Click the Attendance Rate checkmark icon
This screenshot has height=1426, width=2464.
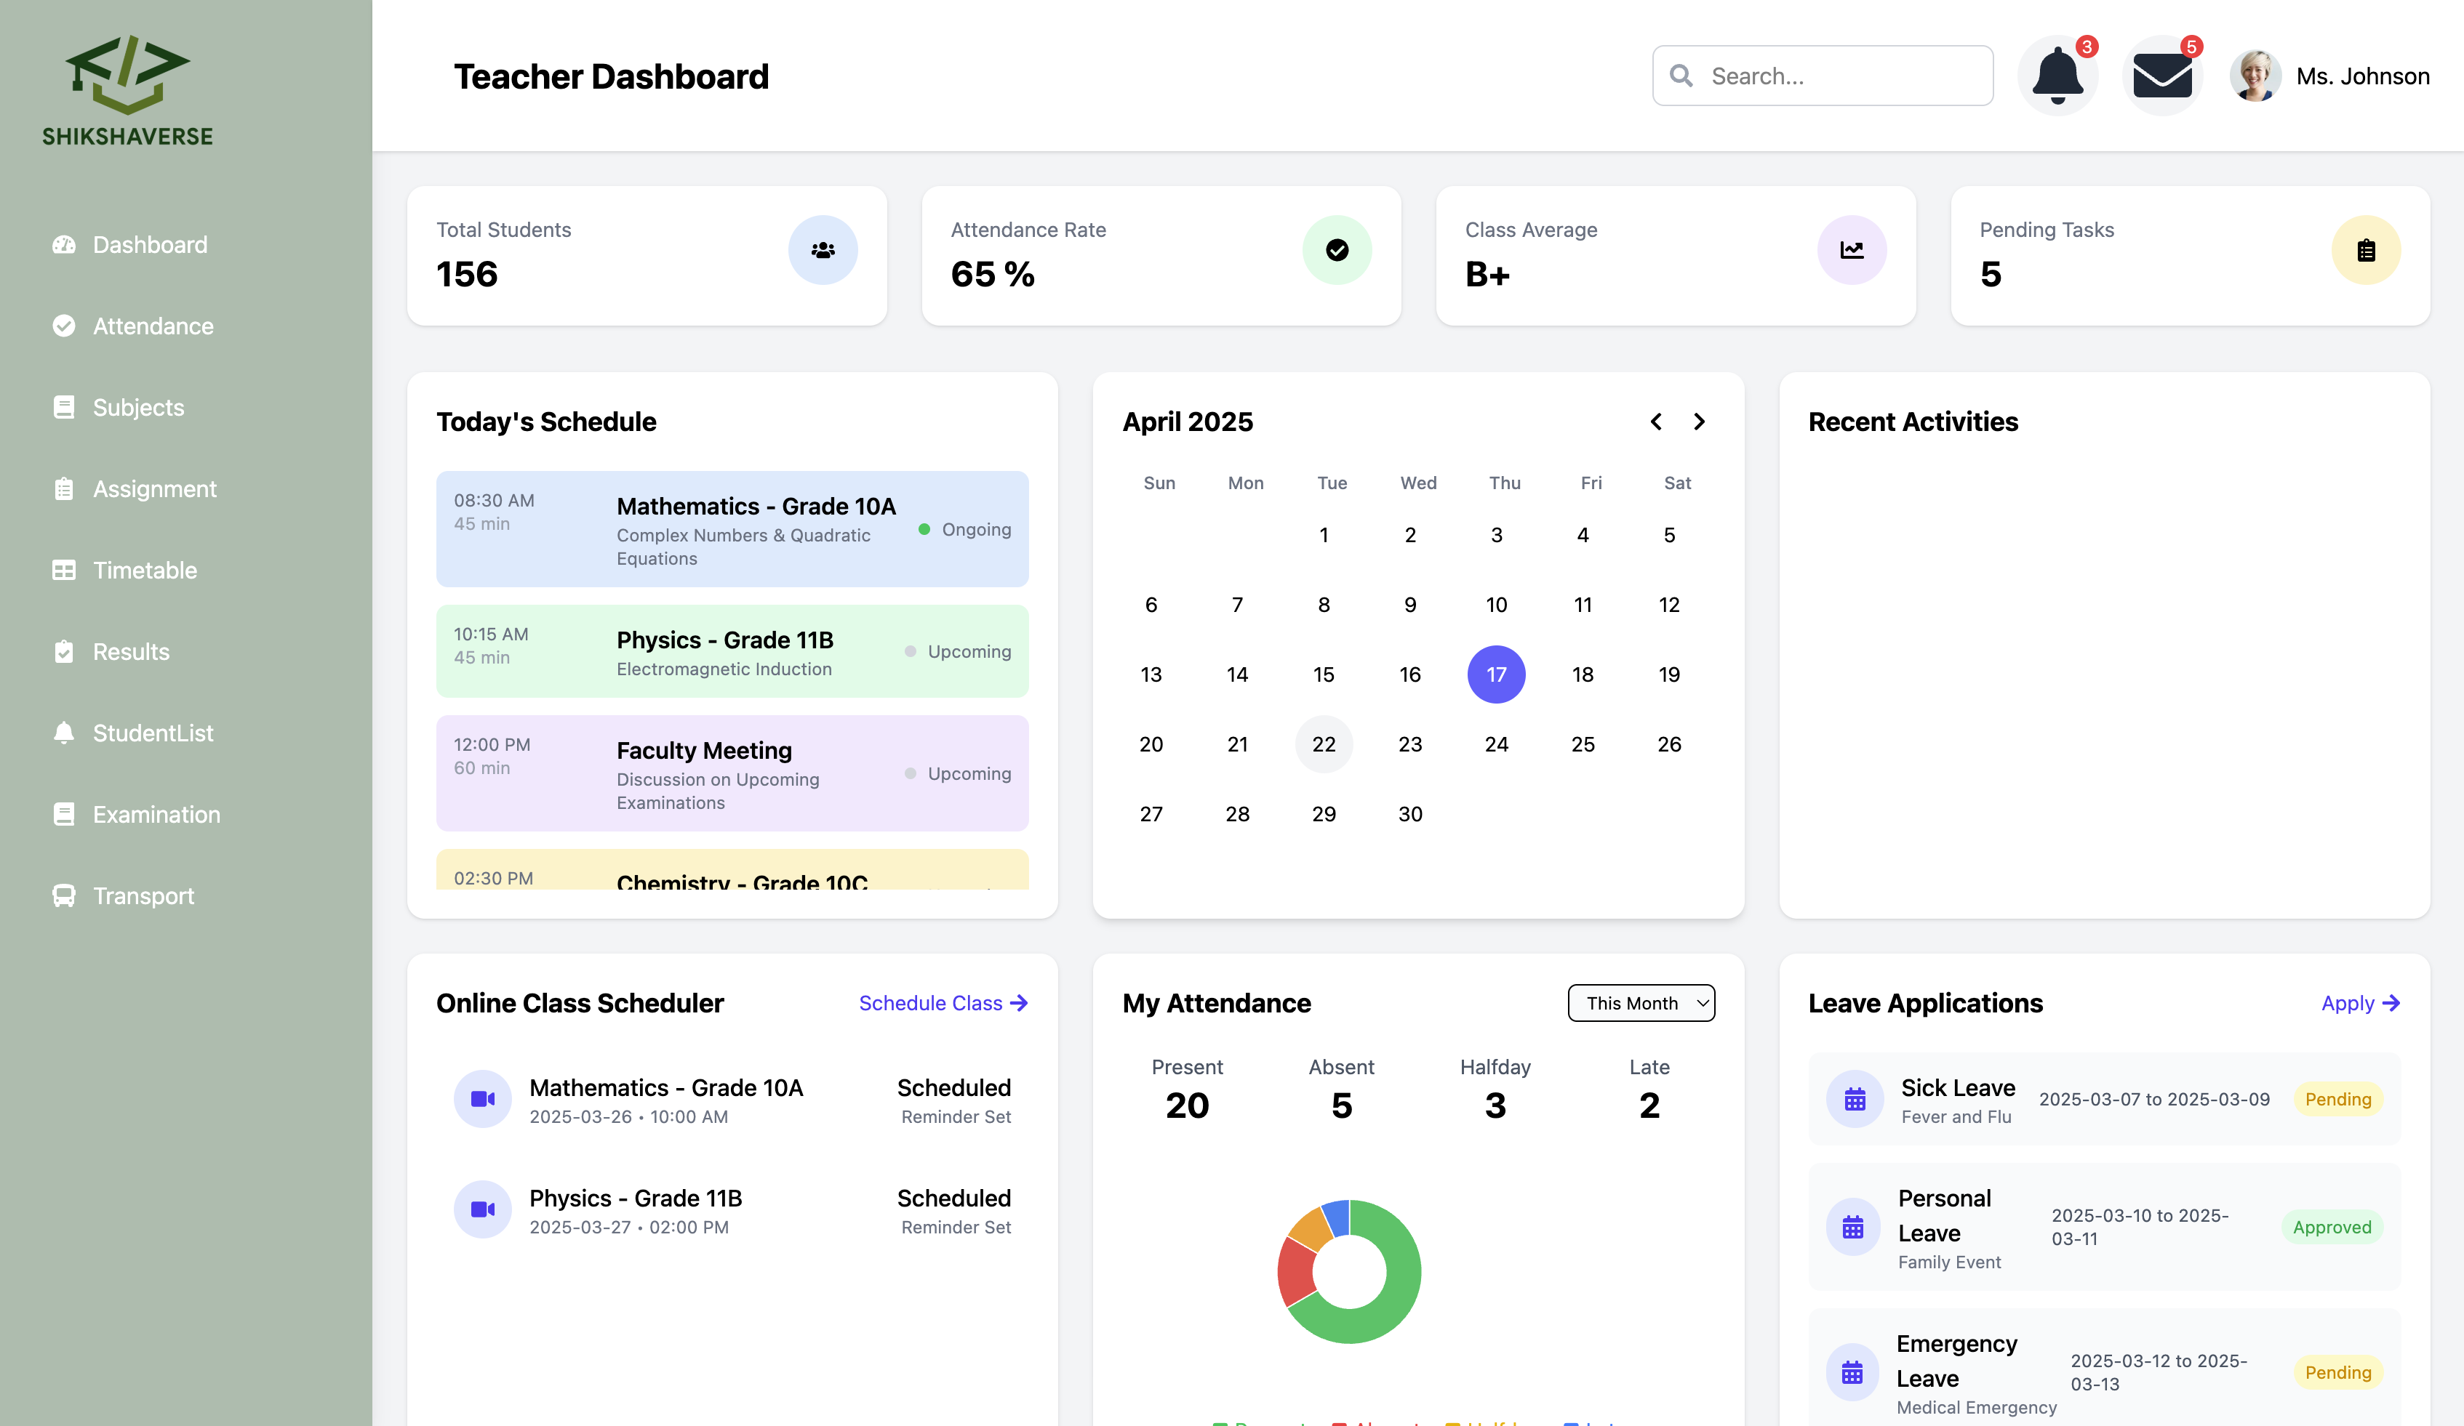point(1337,250)
